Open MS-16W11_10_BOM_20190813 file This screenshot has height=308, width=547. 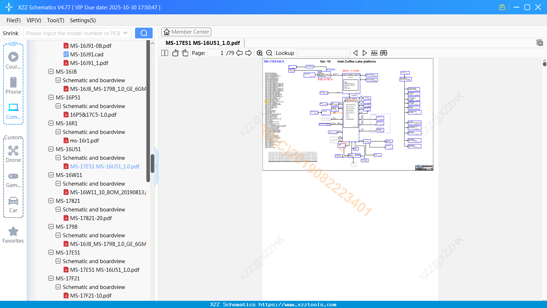[x=108, y=192]
